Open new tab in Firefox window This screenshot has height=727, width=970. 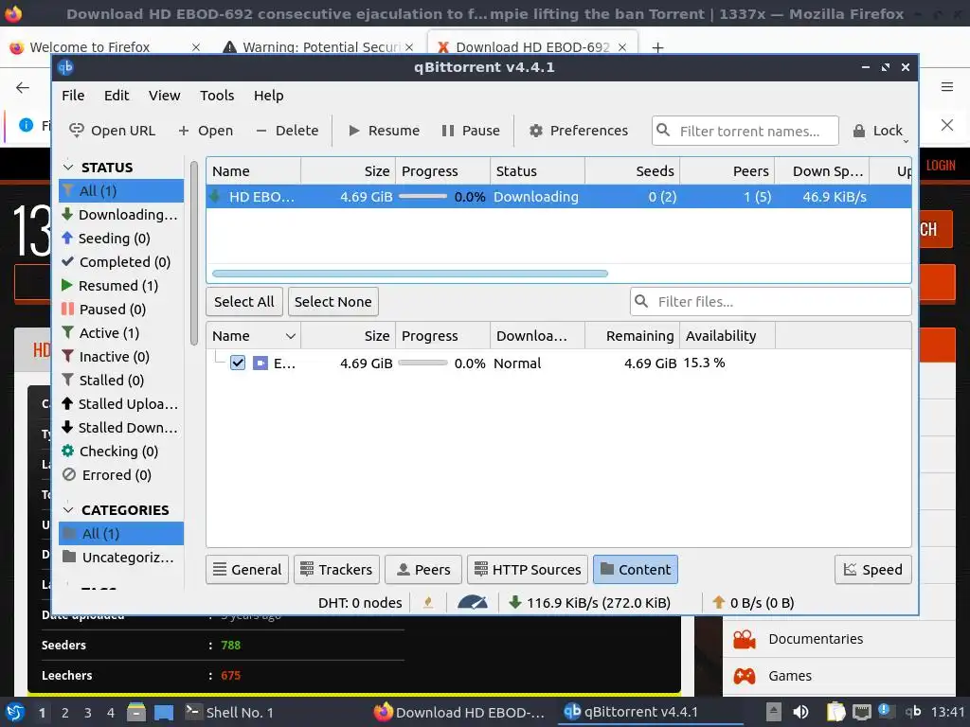pyautogui.click(x=657, y=47)
